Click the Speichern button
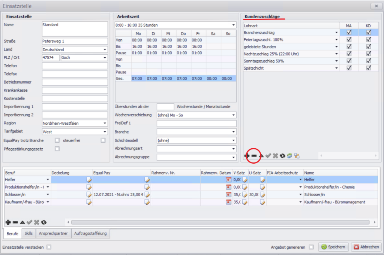The width and height of the screenshot is (384, 255). (x=334, y=247)
